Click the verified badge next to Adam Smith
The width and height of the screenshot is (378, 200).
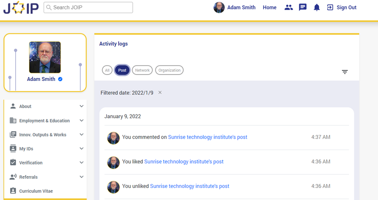[60, 79]
